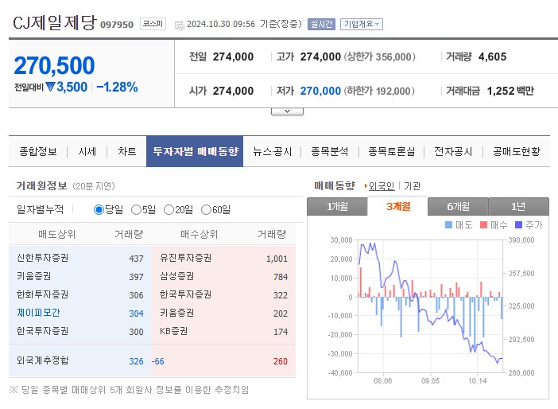Viewport: 558px width, 409px height.
Task: Click the purple 주가 legend swatch
Action: coord(518,225)
